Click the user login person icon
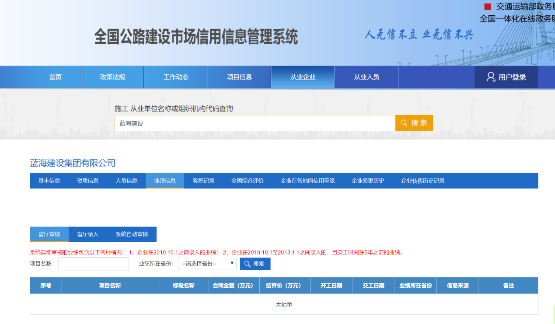The width and height of the screenshot is (555, 324). tap(491, 77)
